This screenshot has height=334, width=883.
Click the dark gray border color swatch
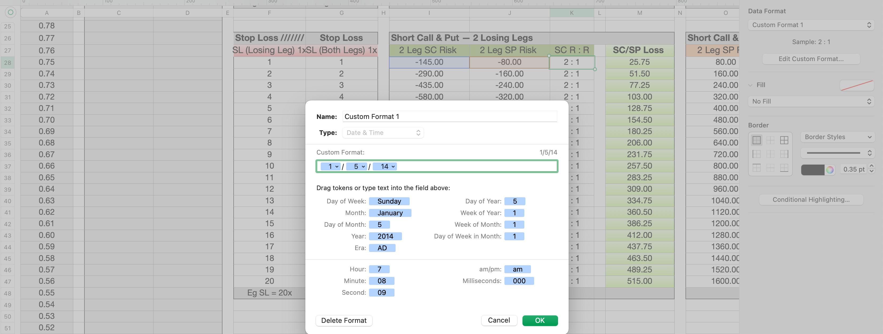tap(812, 169)
